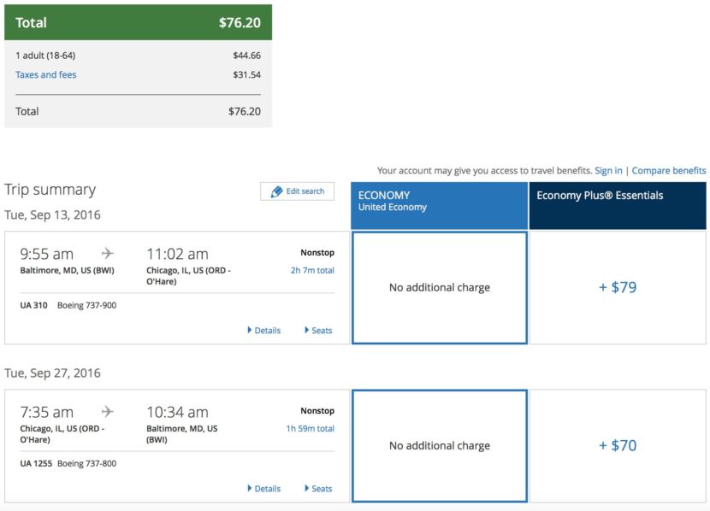This screenshot has height=511, width=710.
Task: Click the Tue, Sep 27, 2016 date heading
Action: [52, 373]
